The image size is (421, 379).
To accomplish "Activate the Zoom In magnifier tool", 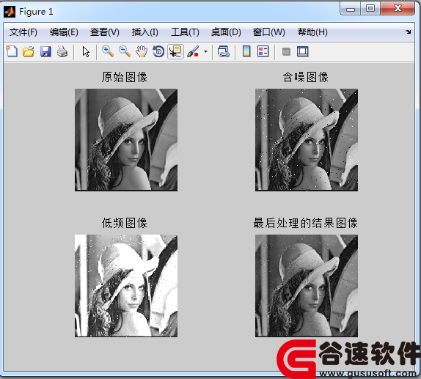I will [108, 51].
